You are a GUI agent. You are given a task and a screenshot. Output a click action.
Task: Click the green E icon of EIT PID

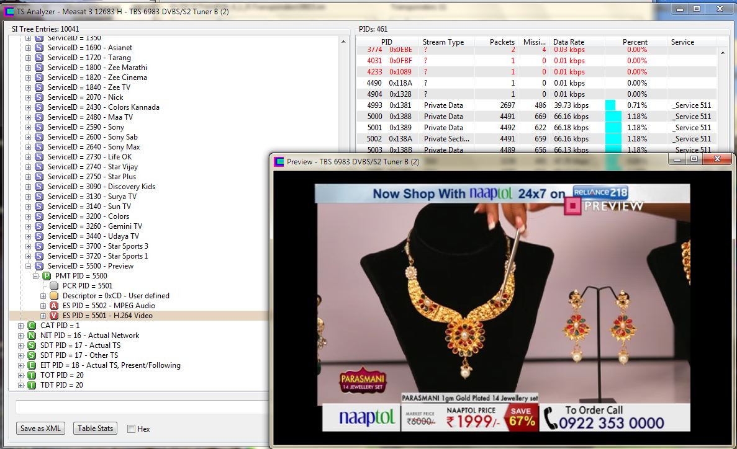coord(32,365)
